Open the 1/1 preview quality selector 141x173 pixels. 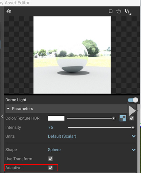[128, 12]
